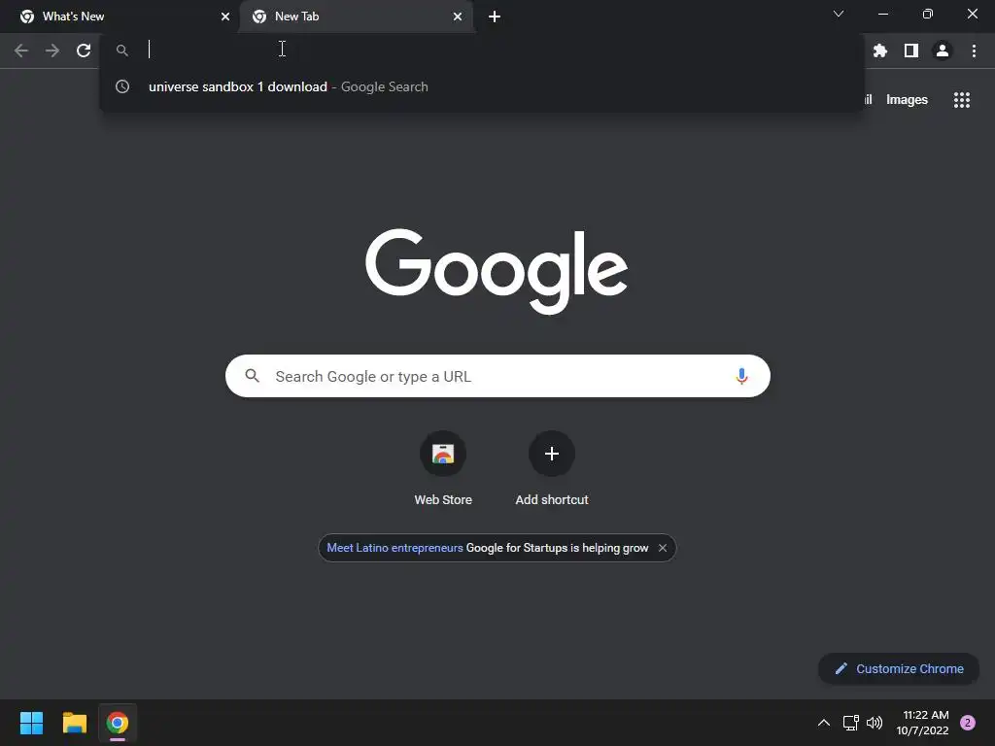Show hidden system tray icons

point(824,723)
